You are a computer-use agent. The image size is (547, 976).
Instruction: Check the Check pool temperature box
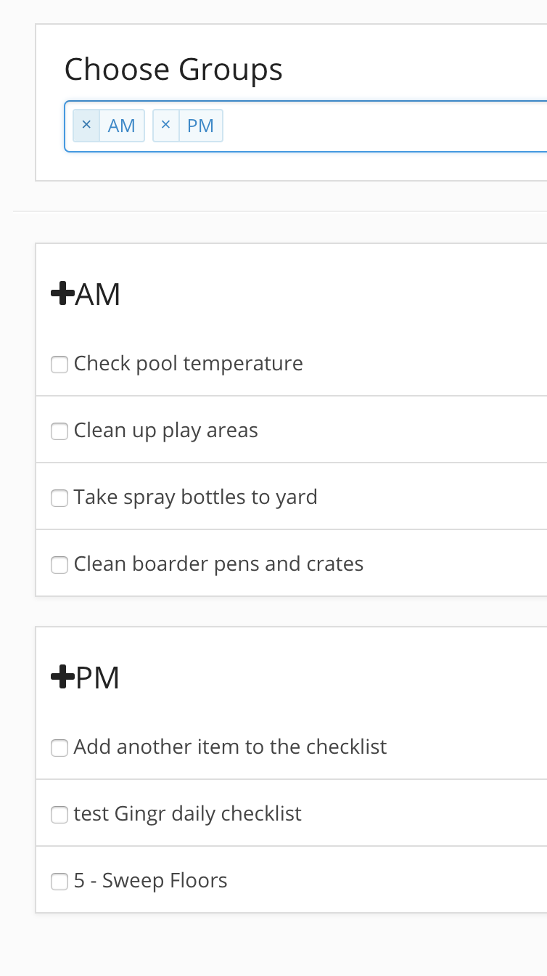(x=59, y=364)
